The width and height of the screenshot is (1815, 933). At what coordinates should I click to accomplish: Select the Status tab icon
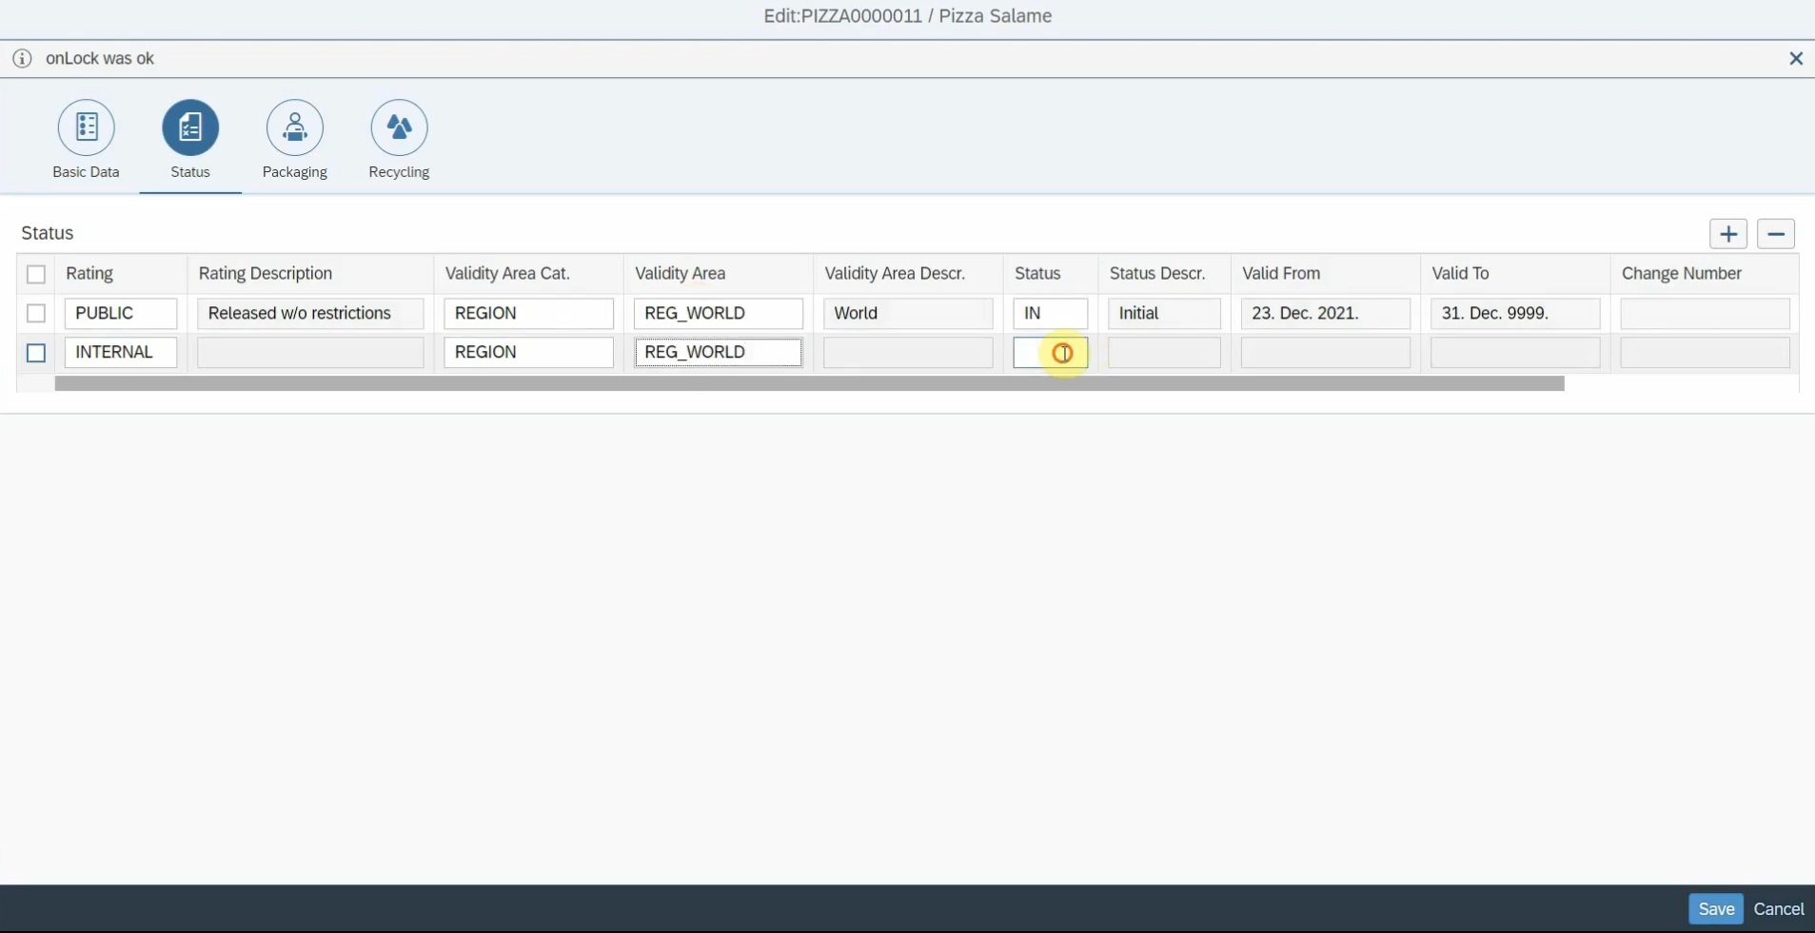coord(190,127)
